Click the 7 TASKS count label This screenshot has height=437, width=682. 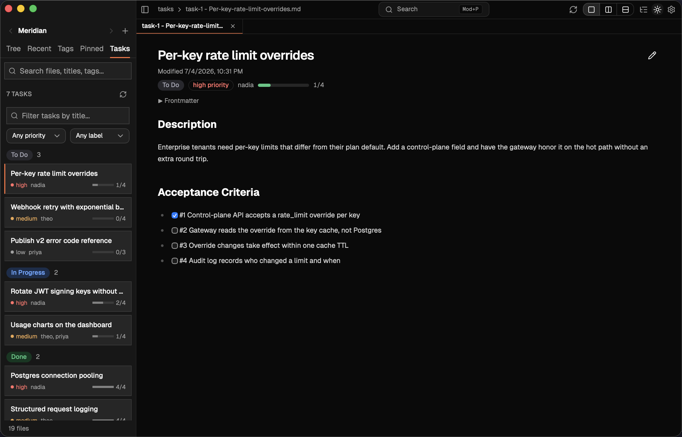[19, 94]
